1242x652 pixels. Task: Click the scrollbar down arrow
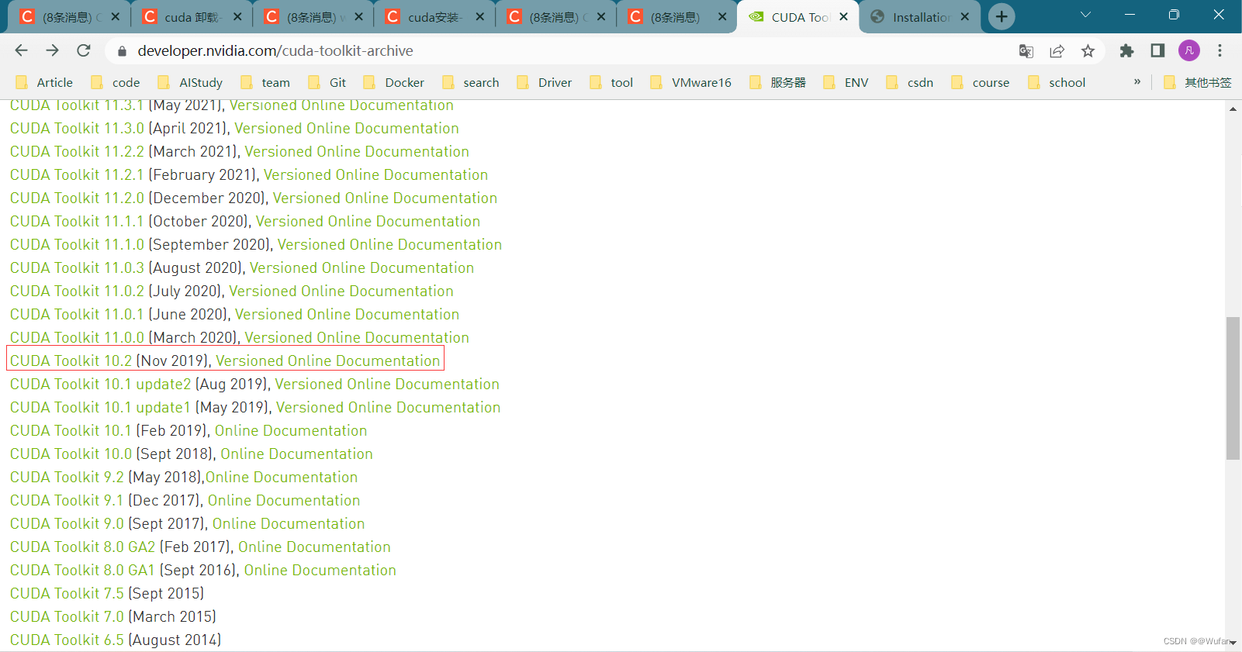tap(1233, 643)
